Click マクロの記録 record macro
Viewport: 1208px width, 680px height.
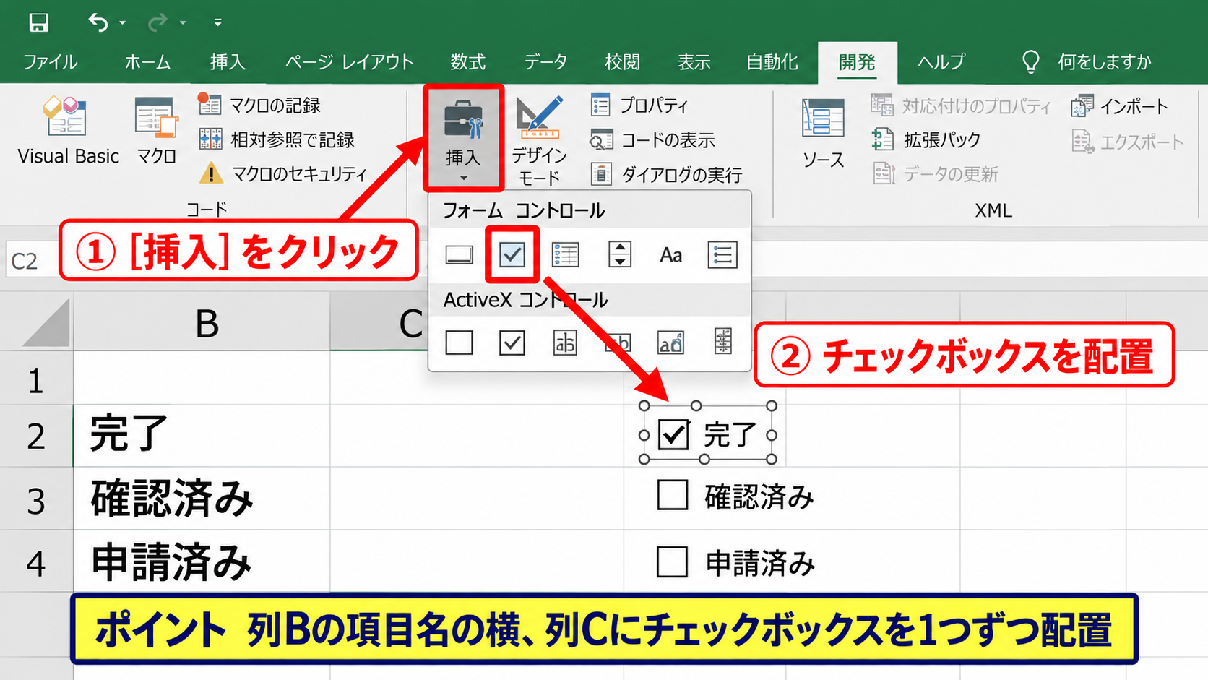click(260, 105)
